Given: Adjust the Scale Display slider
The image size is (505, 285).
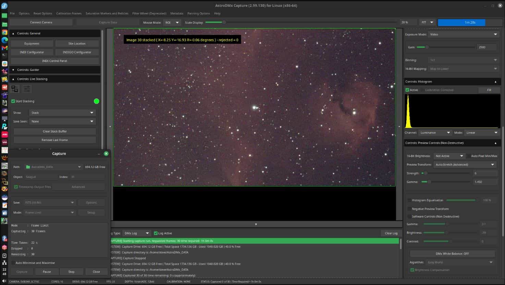Looking at the screenshot, I should [x=224, y=22].
